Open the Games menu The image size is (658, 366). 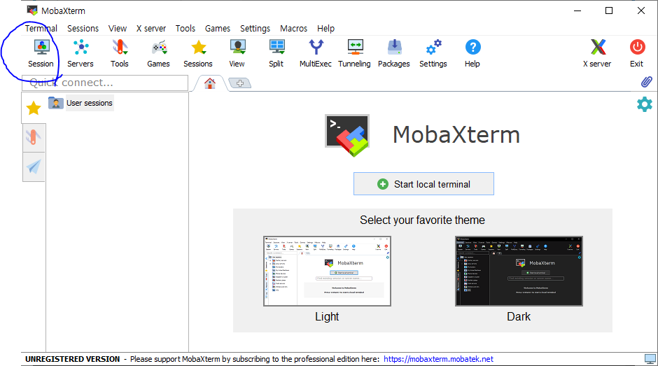tap(218, 28)
